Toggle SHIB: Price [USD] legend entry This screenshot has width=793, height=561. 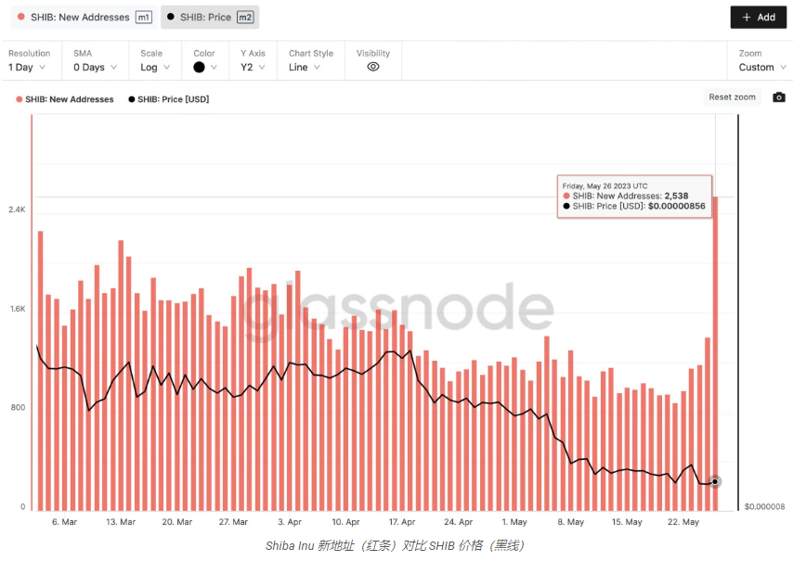tap(168, 99)
